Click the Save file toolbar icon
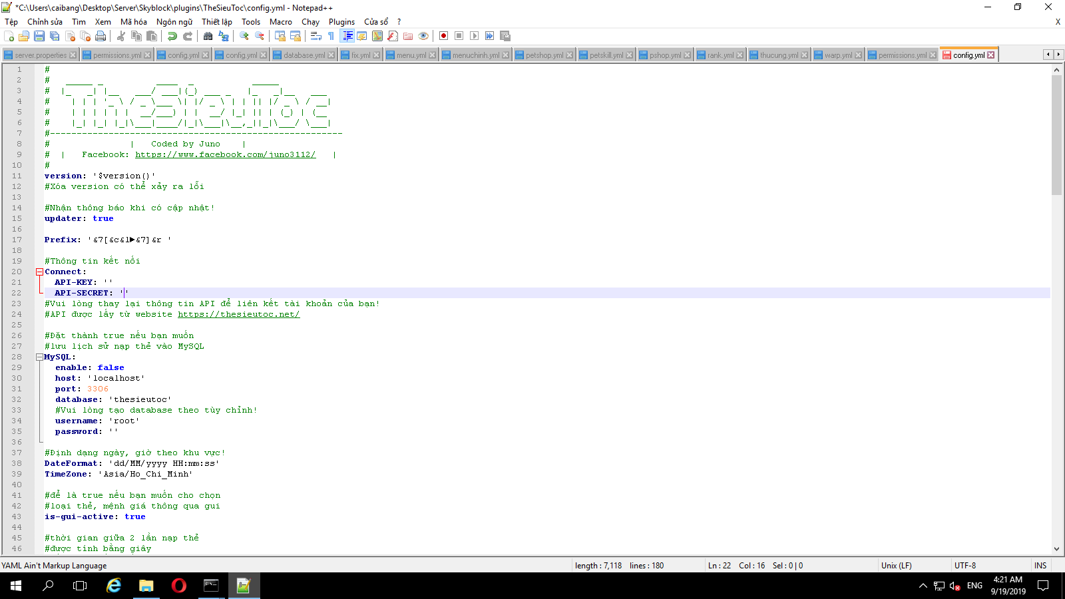 tap(39, 36)
